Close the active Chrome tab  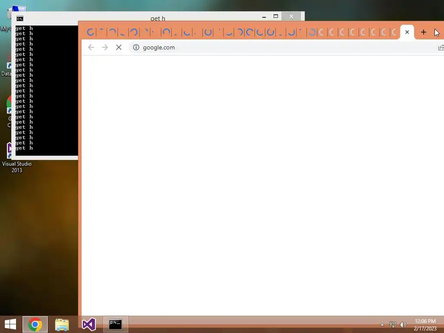(x=407, y=32)
